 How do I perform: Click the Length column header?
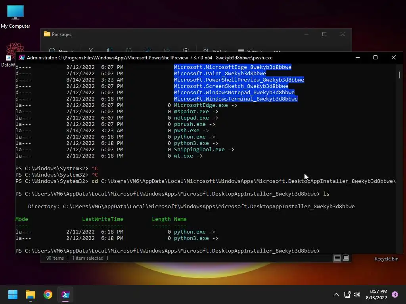coord(161,219)
